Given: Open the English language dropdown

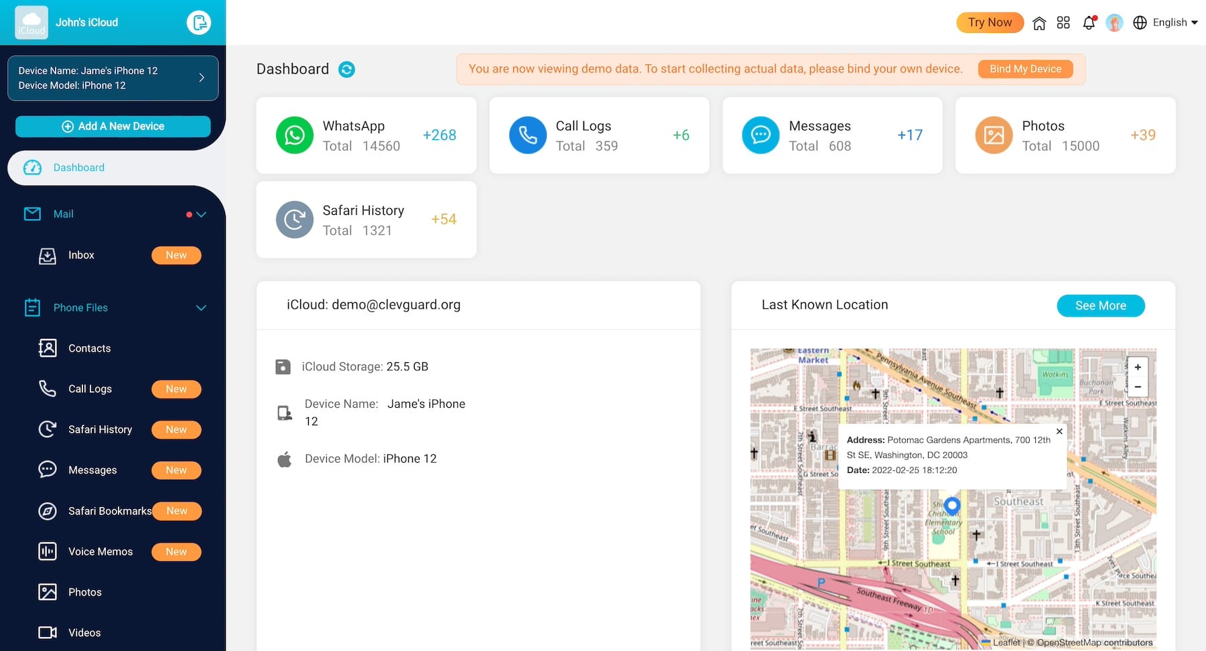Looking at the screenshot, I should coord(1175,23).
